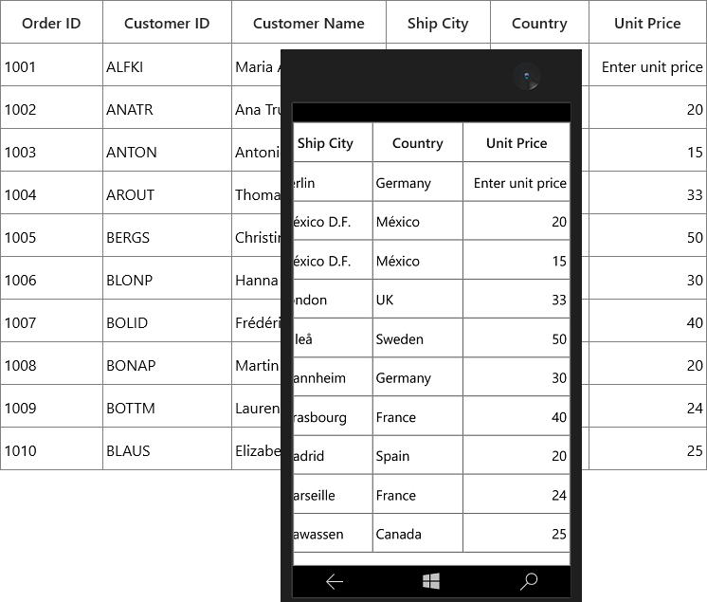
Task: Click the phone grid Ship City header
Action: [x=333, y=142]
